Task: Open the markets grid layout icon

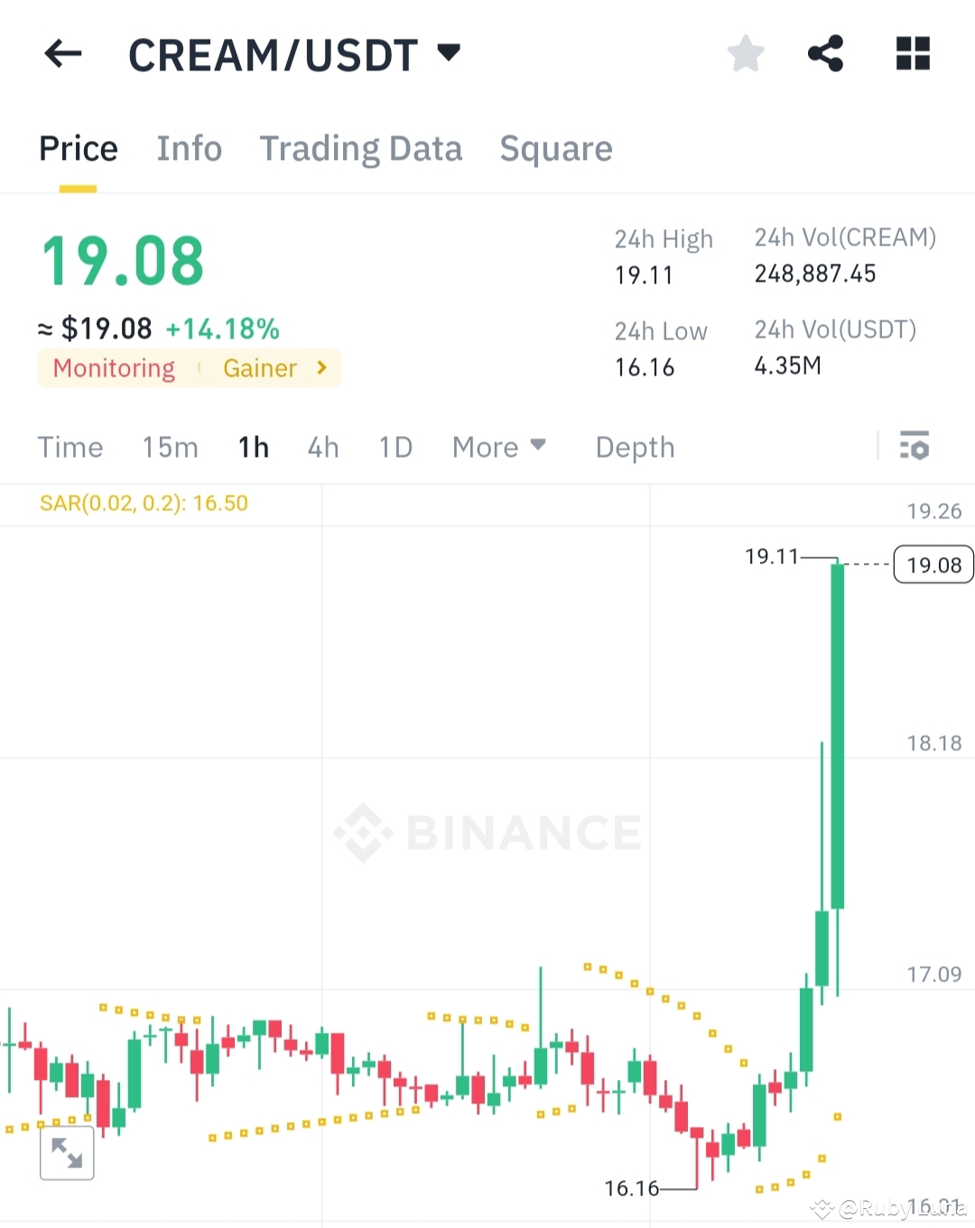Action: coord(913,54)
